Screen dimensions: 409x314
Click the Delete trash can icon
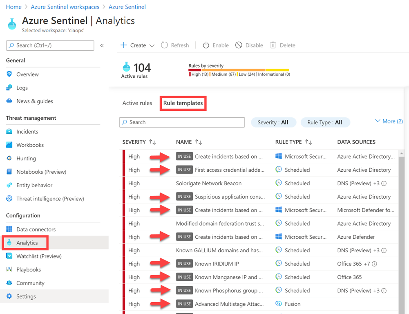(x=273, y=45)
